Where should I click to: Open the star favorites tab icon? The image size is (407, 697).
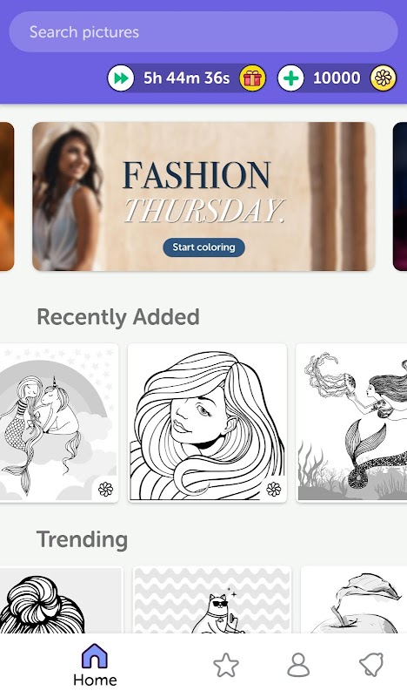[x=226, y=665]
